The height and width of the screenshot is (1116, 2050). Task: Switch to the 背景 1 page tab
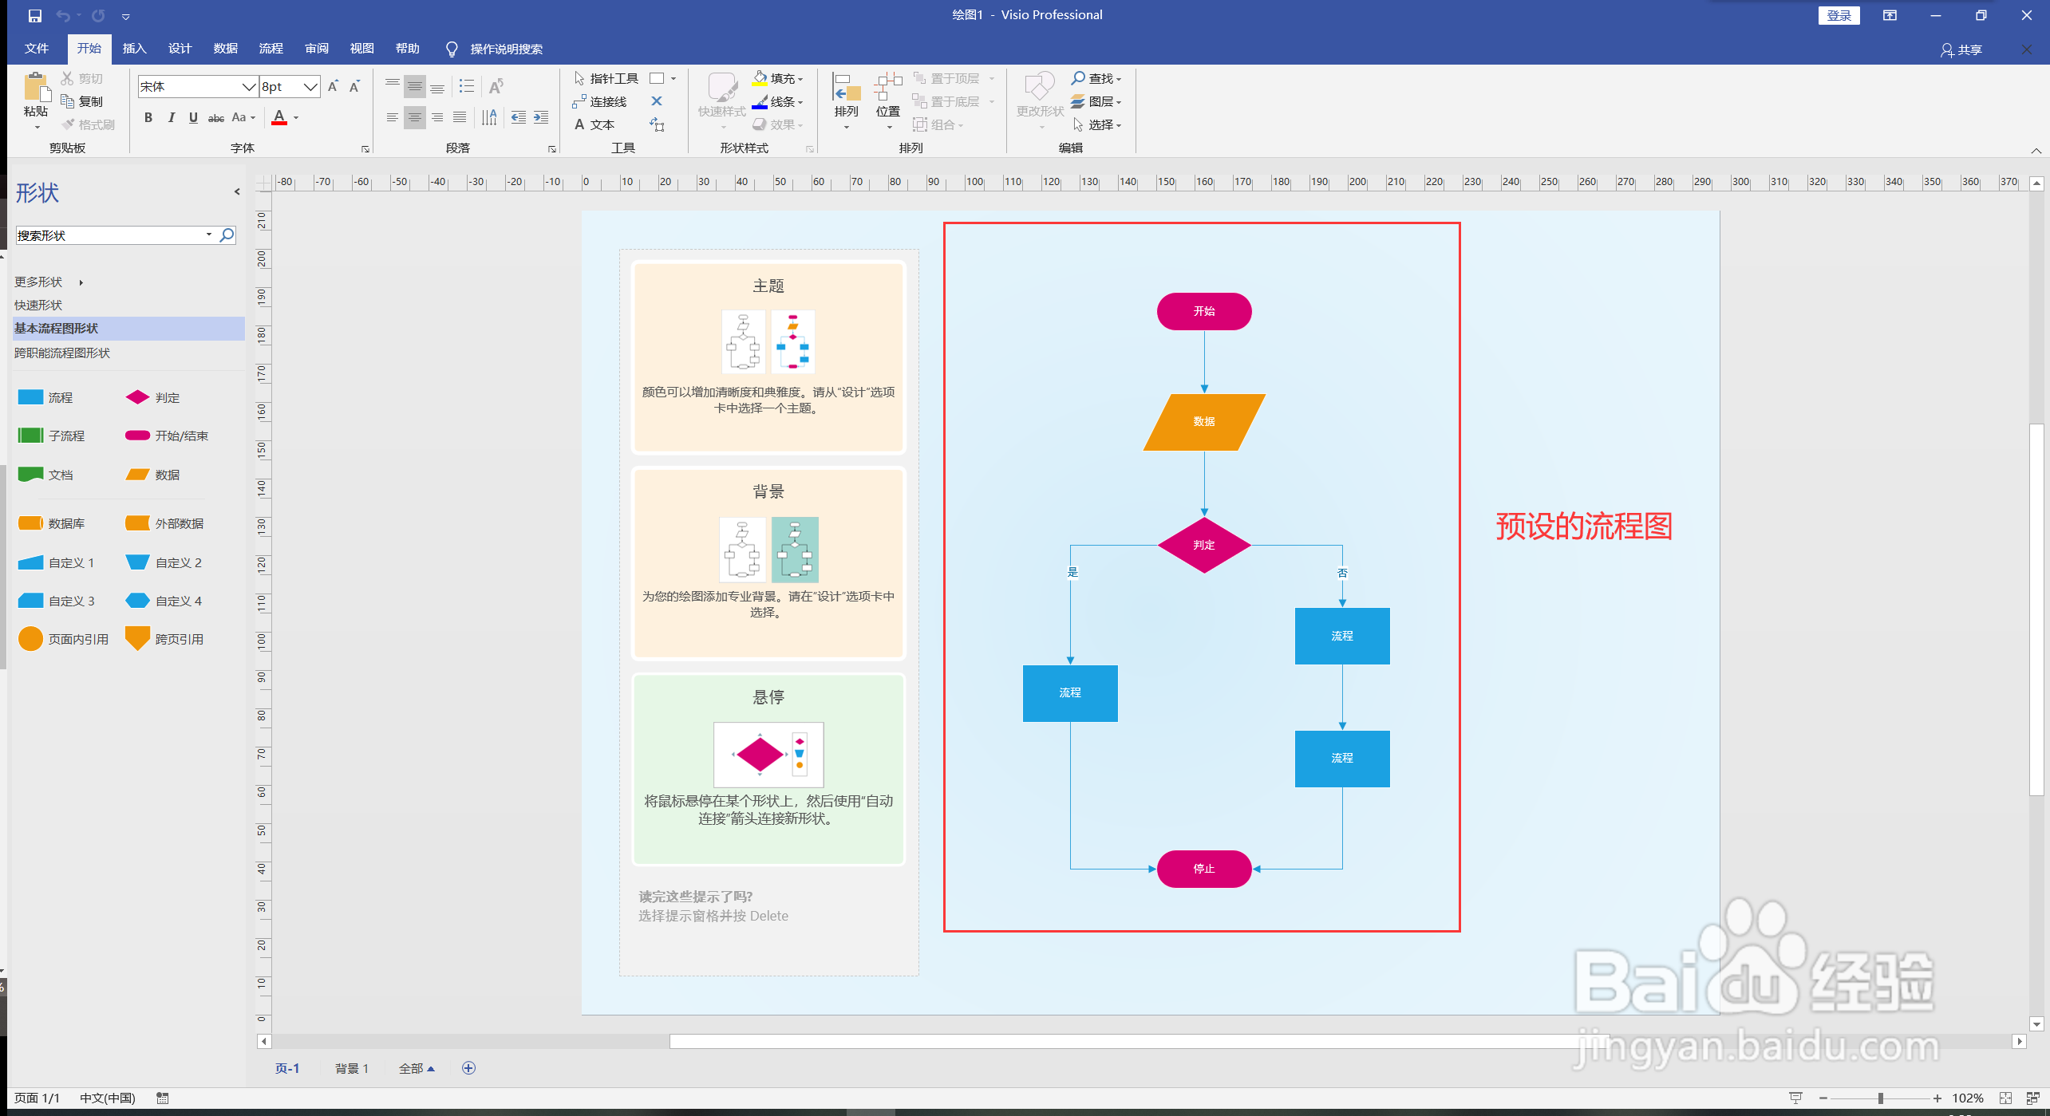pyautogui.click(x=351, y=1068)
